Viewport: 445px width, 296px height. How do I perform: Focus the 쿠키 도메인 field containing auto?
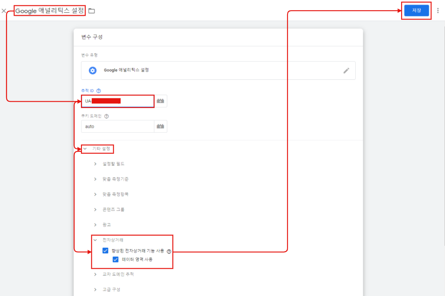click(x=118, y=127)
